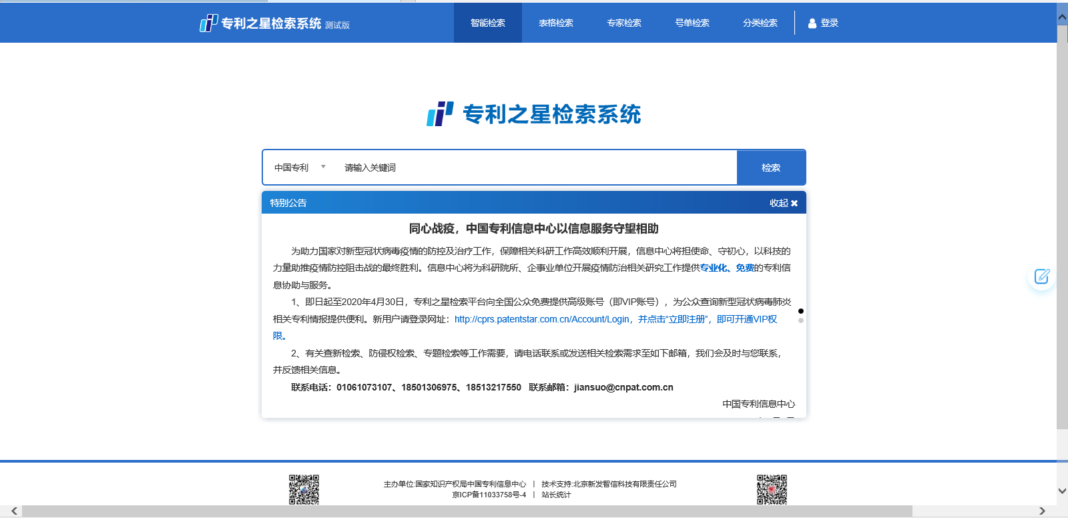The height and width of the screenshot is (518, 1068).
Task: Select the first black pagination dot
Action: [x=801, y=311]
